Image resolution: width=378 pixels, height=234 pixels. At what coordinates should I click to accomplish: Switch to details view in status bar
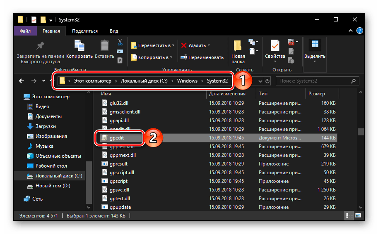click(x=350, y=216)
